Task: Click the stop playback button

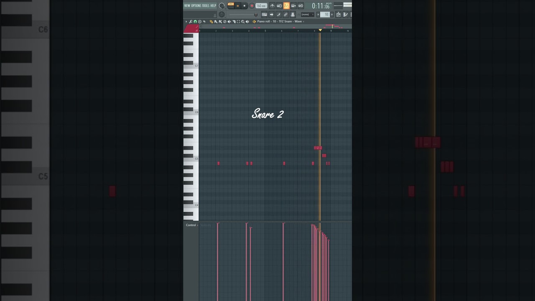Action: tap(244, 6)
